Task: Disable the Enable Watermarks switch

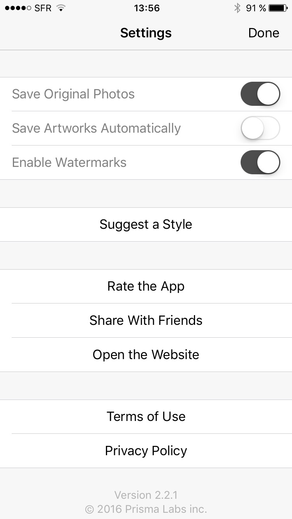Action: (x=260, y=162)
